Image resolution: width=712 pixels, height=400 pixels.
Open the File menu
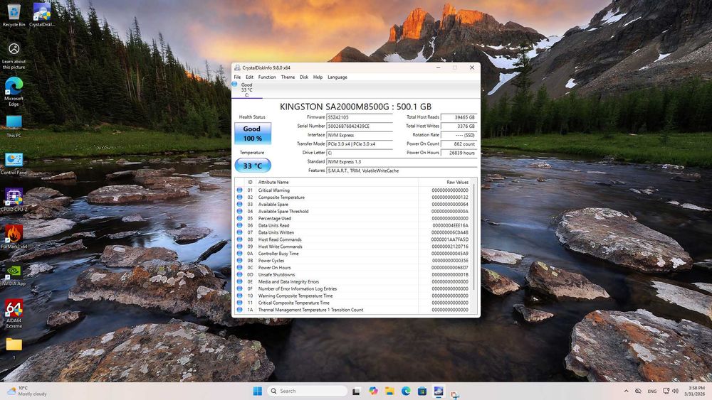[x=238, y=77]
